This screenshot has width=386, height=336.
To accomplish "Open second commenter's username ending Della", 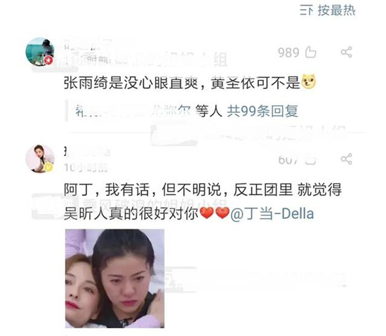I will [87, 152].
